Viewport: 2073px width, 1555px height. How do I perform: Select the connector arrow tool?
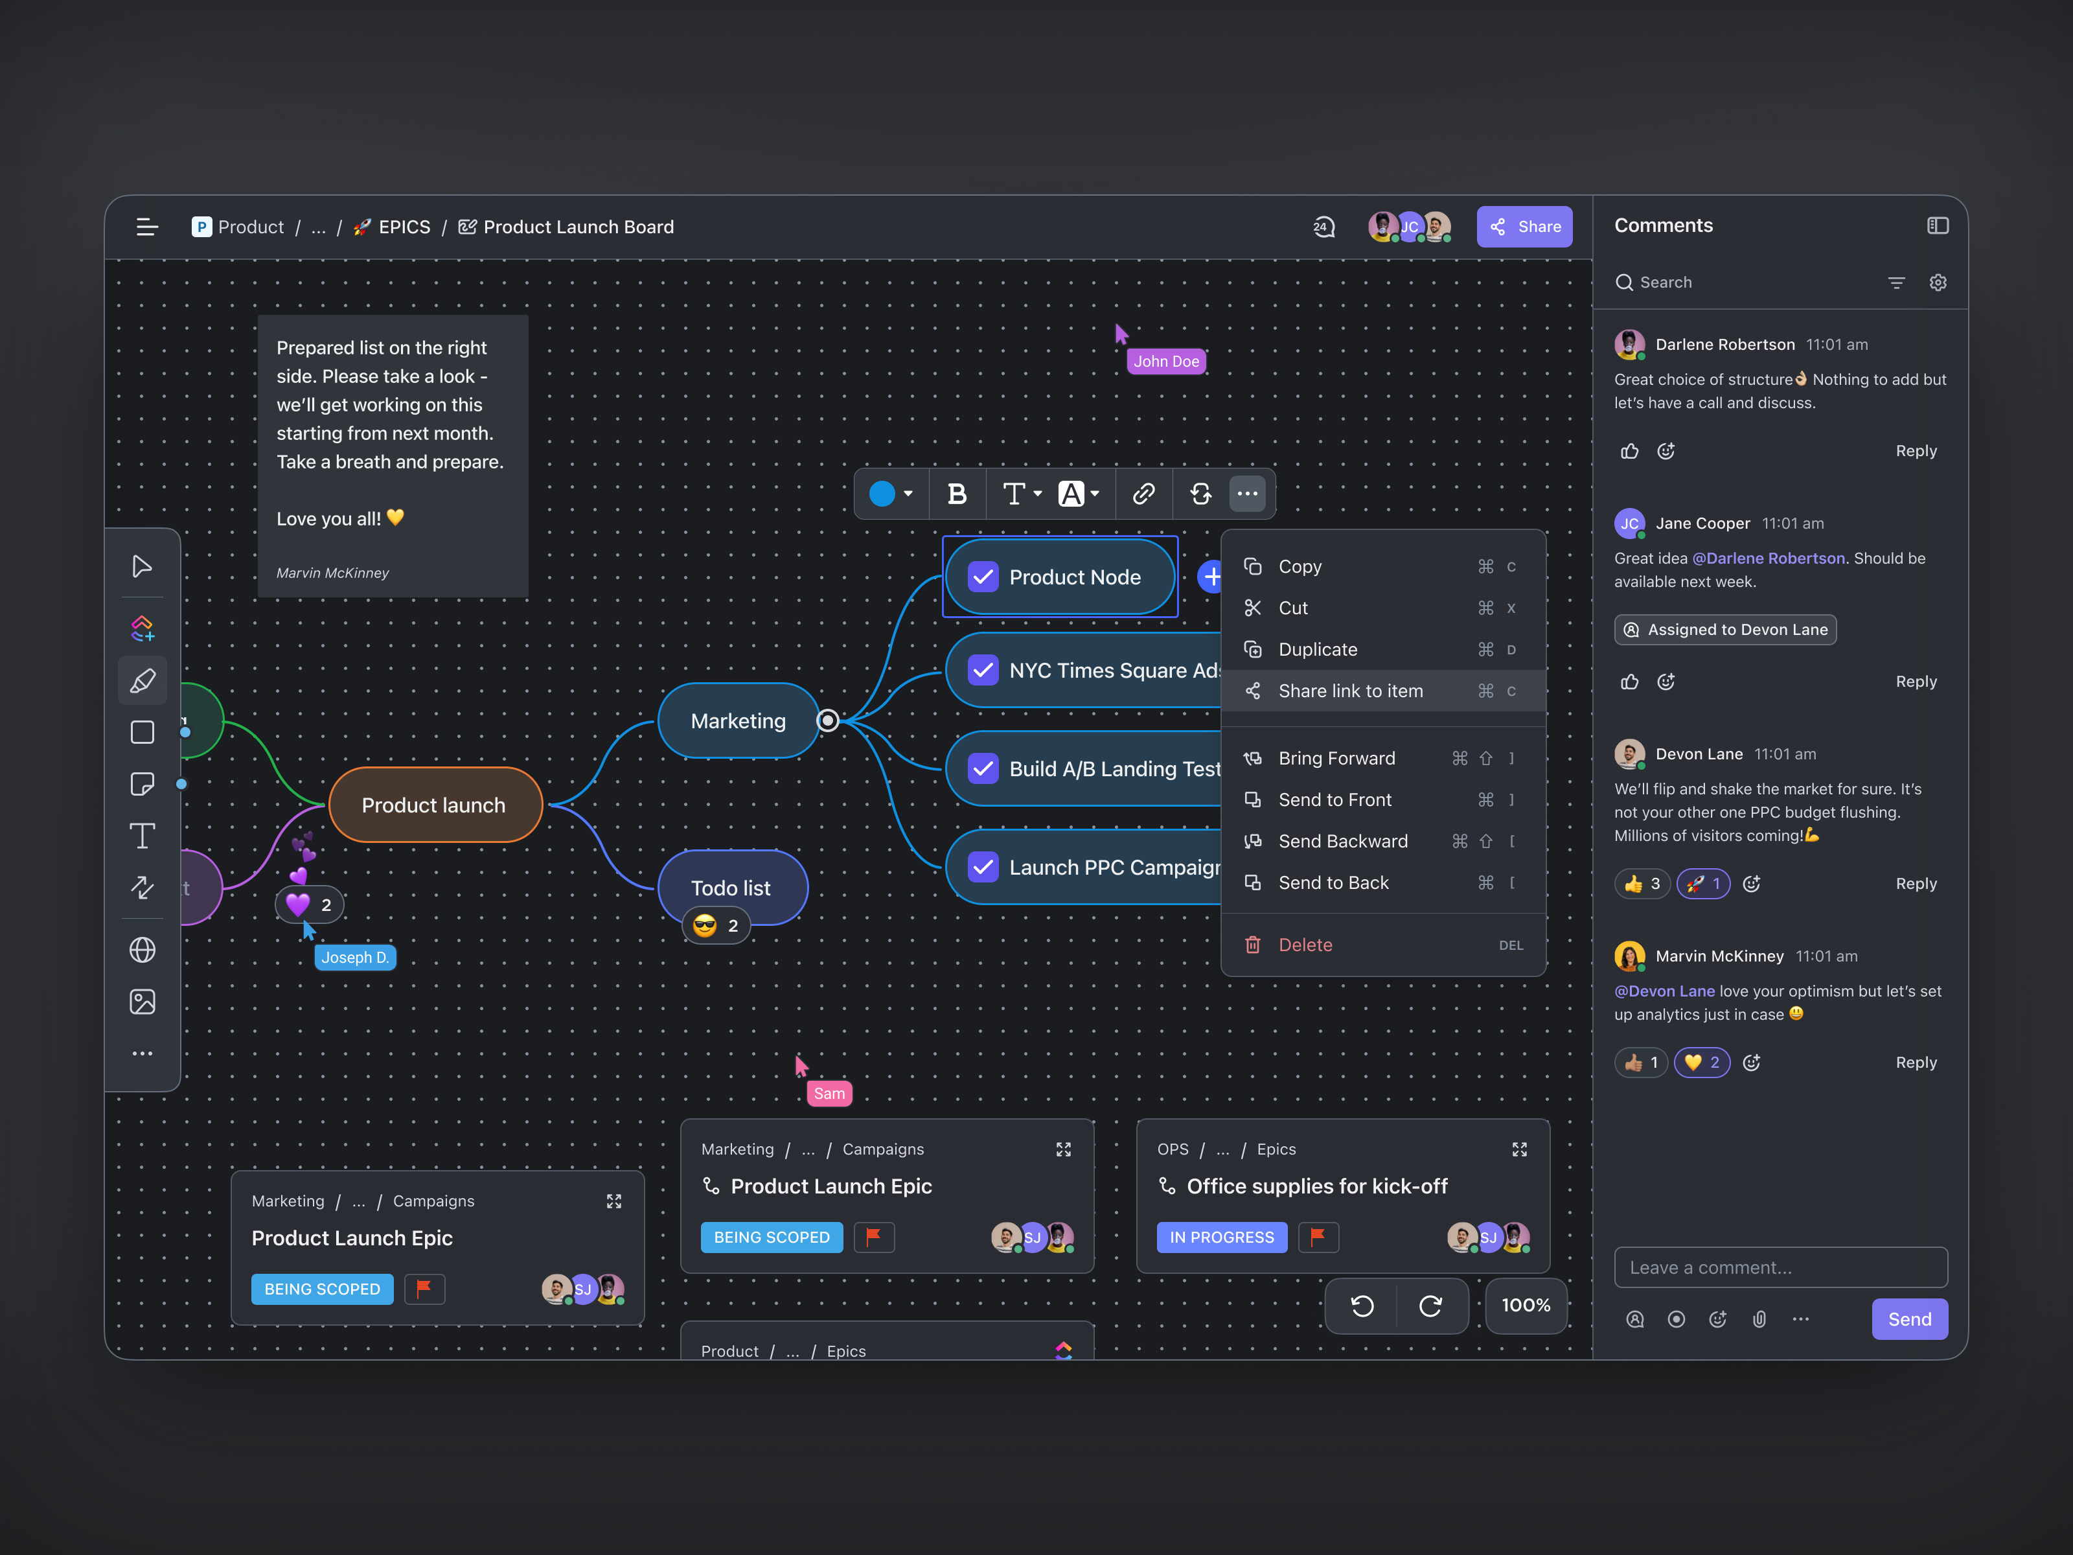click(143, 888)
